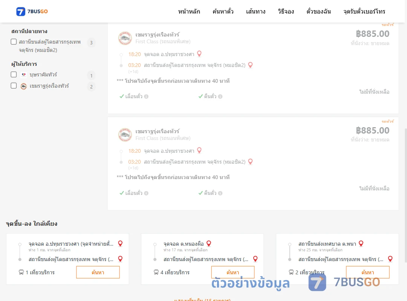407x301 pixels.
Task: Click destination map pin in first nearby card
Action: pyautogui.click(x=120, y=259)
